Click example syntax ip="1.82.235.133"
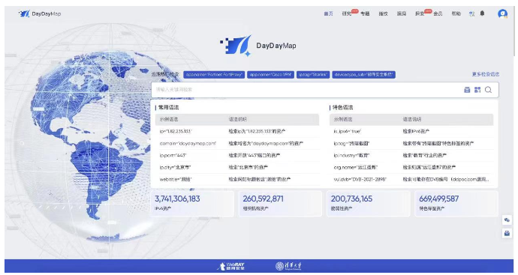Screen dimensions: 518x275 [176, 131]
